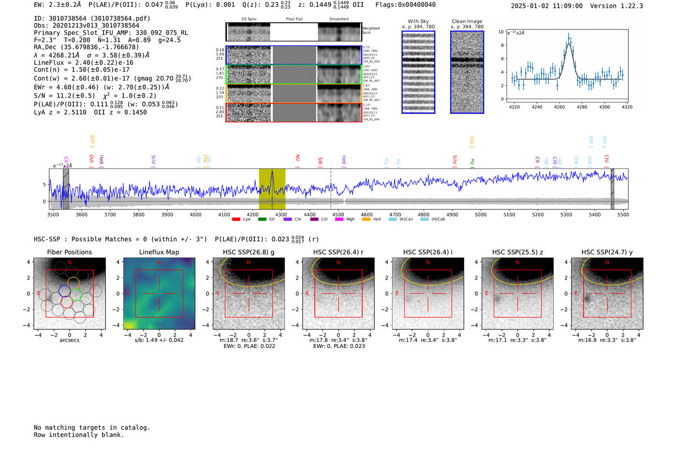Screen dimensions: 677x461
Task: Click the red fiber circle in Fiber Positions
Action: (x=67, y=302)
